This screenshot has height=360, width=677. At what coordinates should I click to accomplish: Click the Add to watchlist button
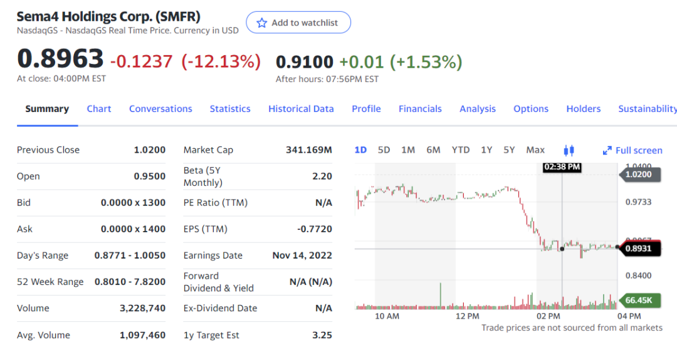tap(298, 23)
